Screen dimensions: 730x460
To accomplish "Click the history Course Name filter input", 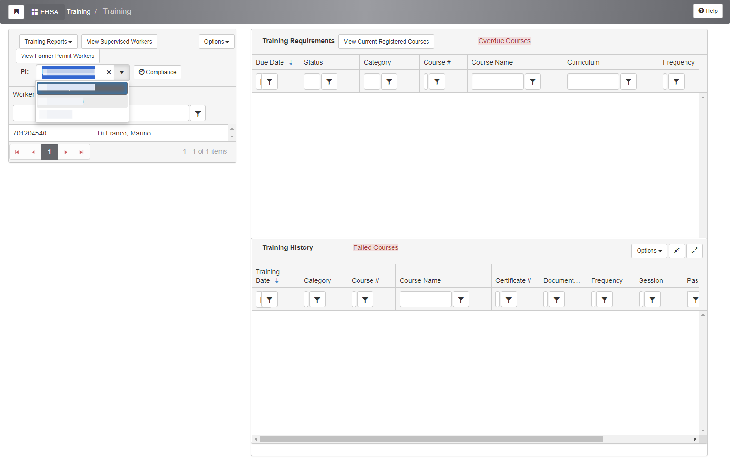I will point(426,300).
